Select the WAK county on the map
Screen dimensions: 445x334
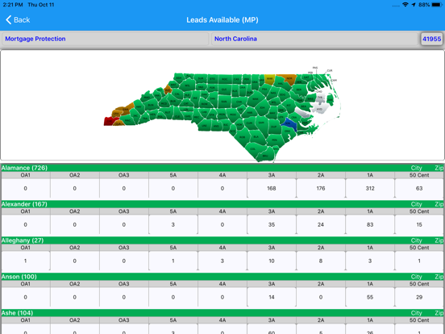[x=256, y=99]
